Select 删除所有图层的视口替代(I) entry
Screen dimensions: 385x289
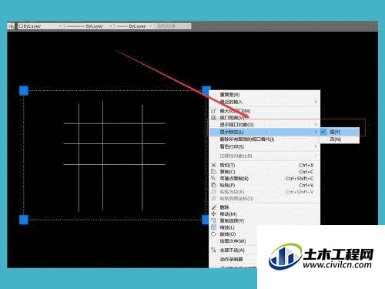click(x=265, y=139)
